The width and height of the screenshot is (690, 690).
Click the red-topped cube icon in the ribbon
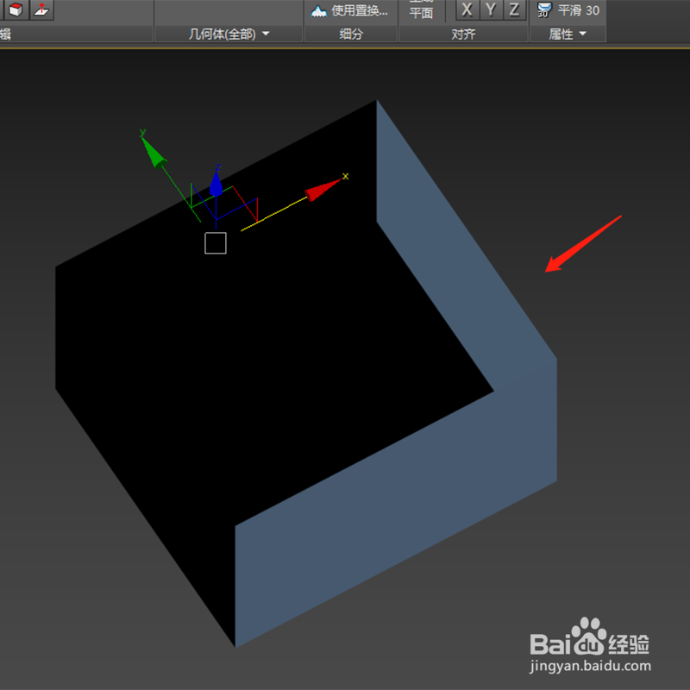pyautogui.click(x=16, y=9)
